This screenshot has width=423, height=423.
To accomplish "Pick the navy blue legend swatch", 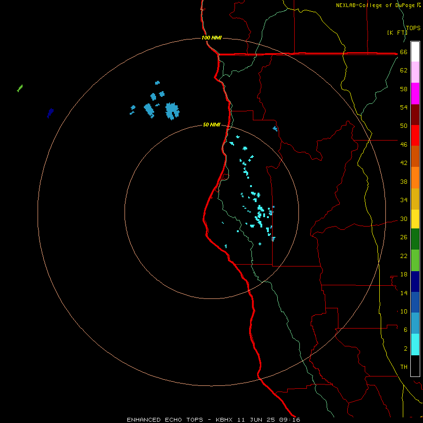I will 415,282.
